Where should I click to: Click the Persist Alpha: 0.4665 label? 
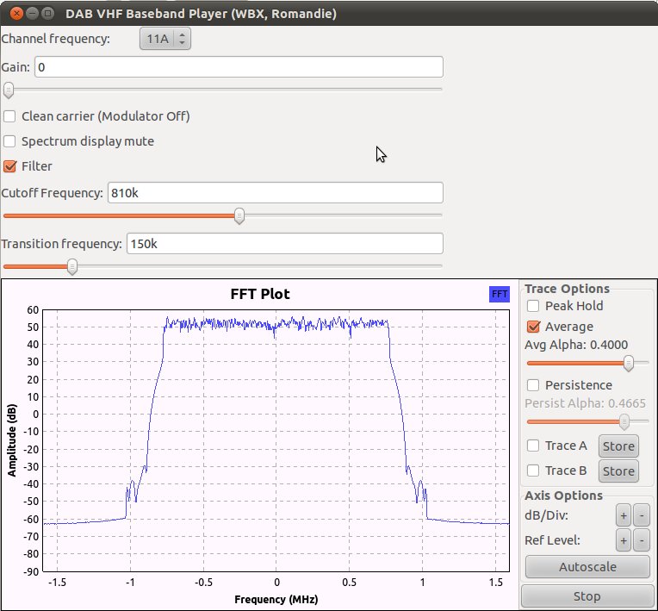point(585,403)
